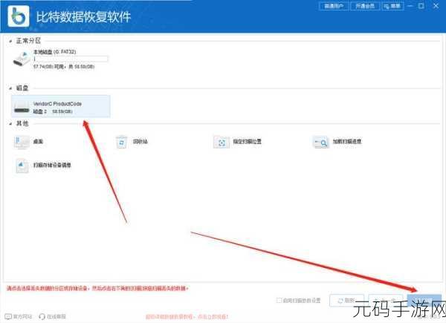Close the data recovery window
Image resolution: width=446 pixels, height=323 pixels.
point(436,6)
